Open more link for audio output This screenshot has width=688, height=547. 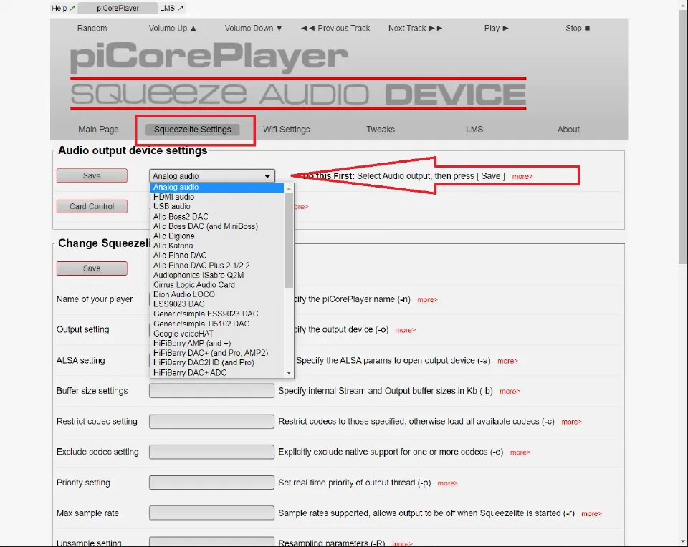click(522, 177)
